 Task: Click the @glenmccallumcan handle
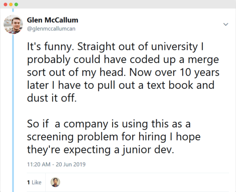(51, 29)
